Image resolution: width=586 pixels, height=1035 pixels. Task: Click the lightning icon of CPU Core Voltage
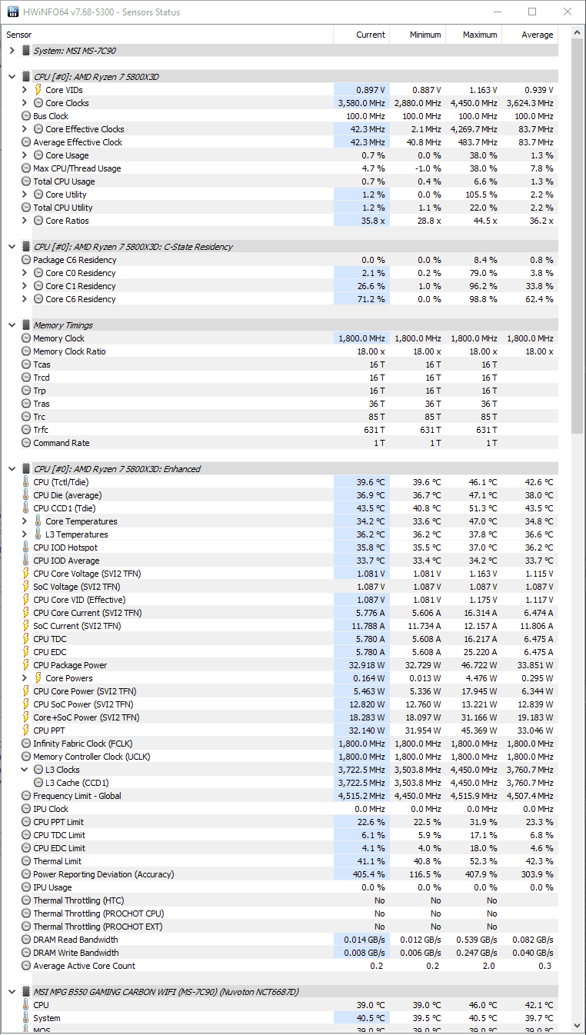click(x=26, y=574)
